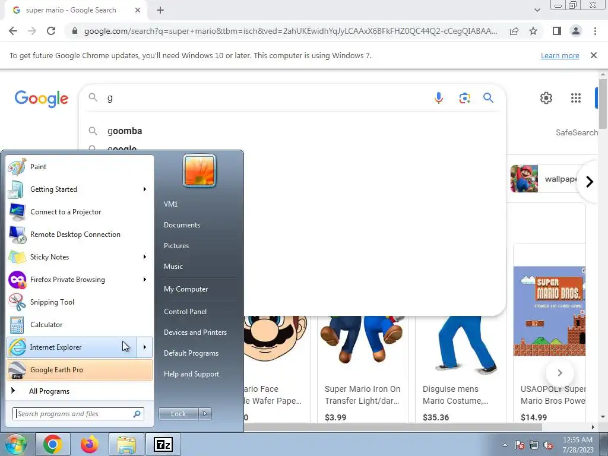Open Remote Desktop Connection
The image size is (608, 456).
[x=80, y=235]
